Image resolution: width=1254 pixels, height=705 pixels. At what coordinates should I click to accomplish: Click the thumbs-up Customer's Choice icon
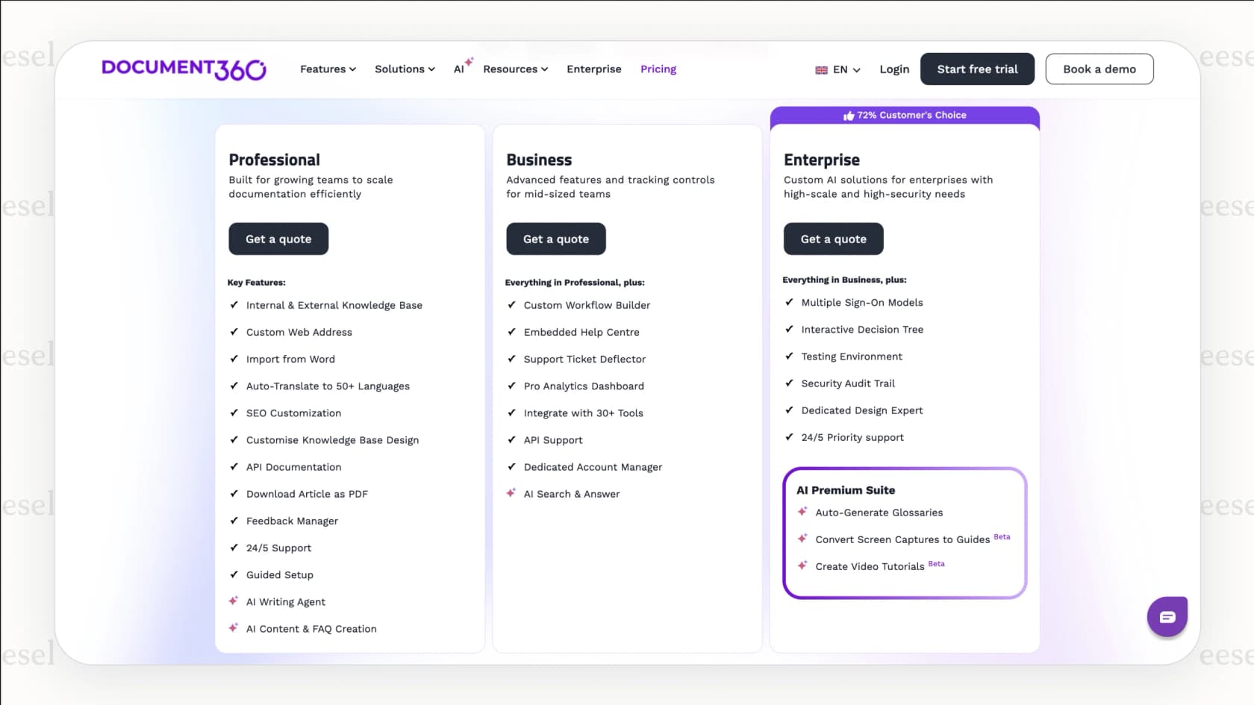(849, 116)
